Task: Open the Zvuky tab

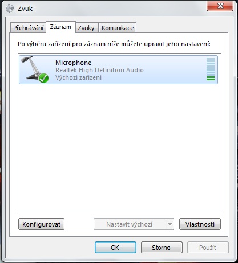Action: coord(86,28)
